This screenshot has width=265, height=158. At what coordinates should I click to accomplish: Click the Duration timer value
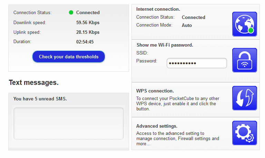(x=85, y=42)
